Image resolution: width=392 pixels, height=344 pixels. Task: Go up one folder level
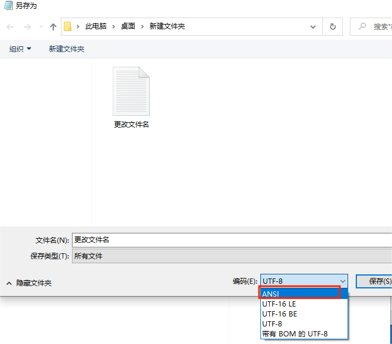click(53, 27)
